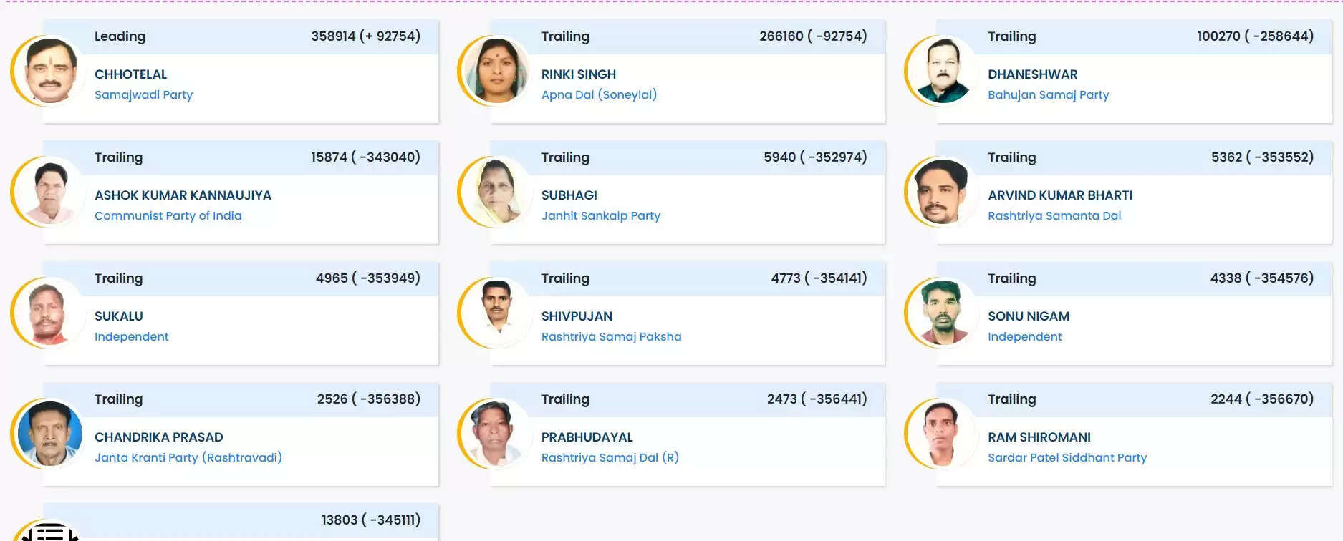
Task: Open Ashok Kumar Kannaujiya's photo
Action: click(50, 193)
